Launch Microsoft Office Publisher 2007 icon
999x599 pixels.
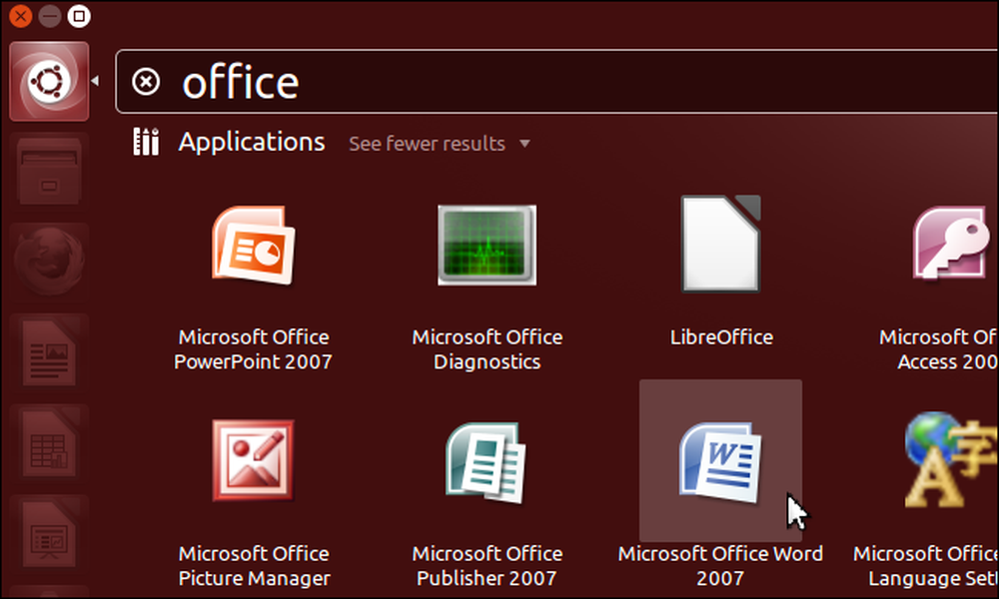pos(487,463)
